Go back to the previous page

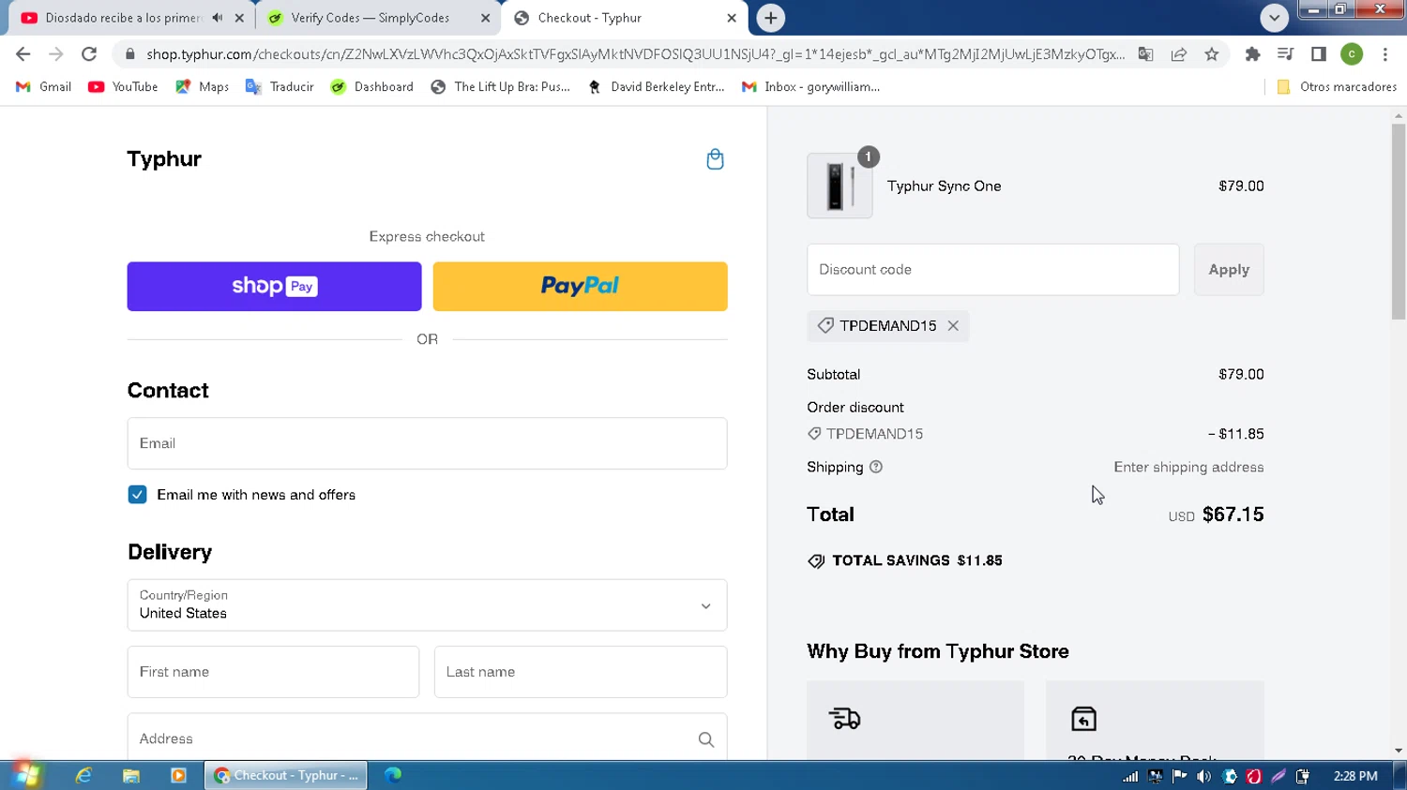[x=23, y=54]
